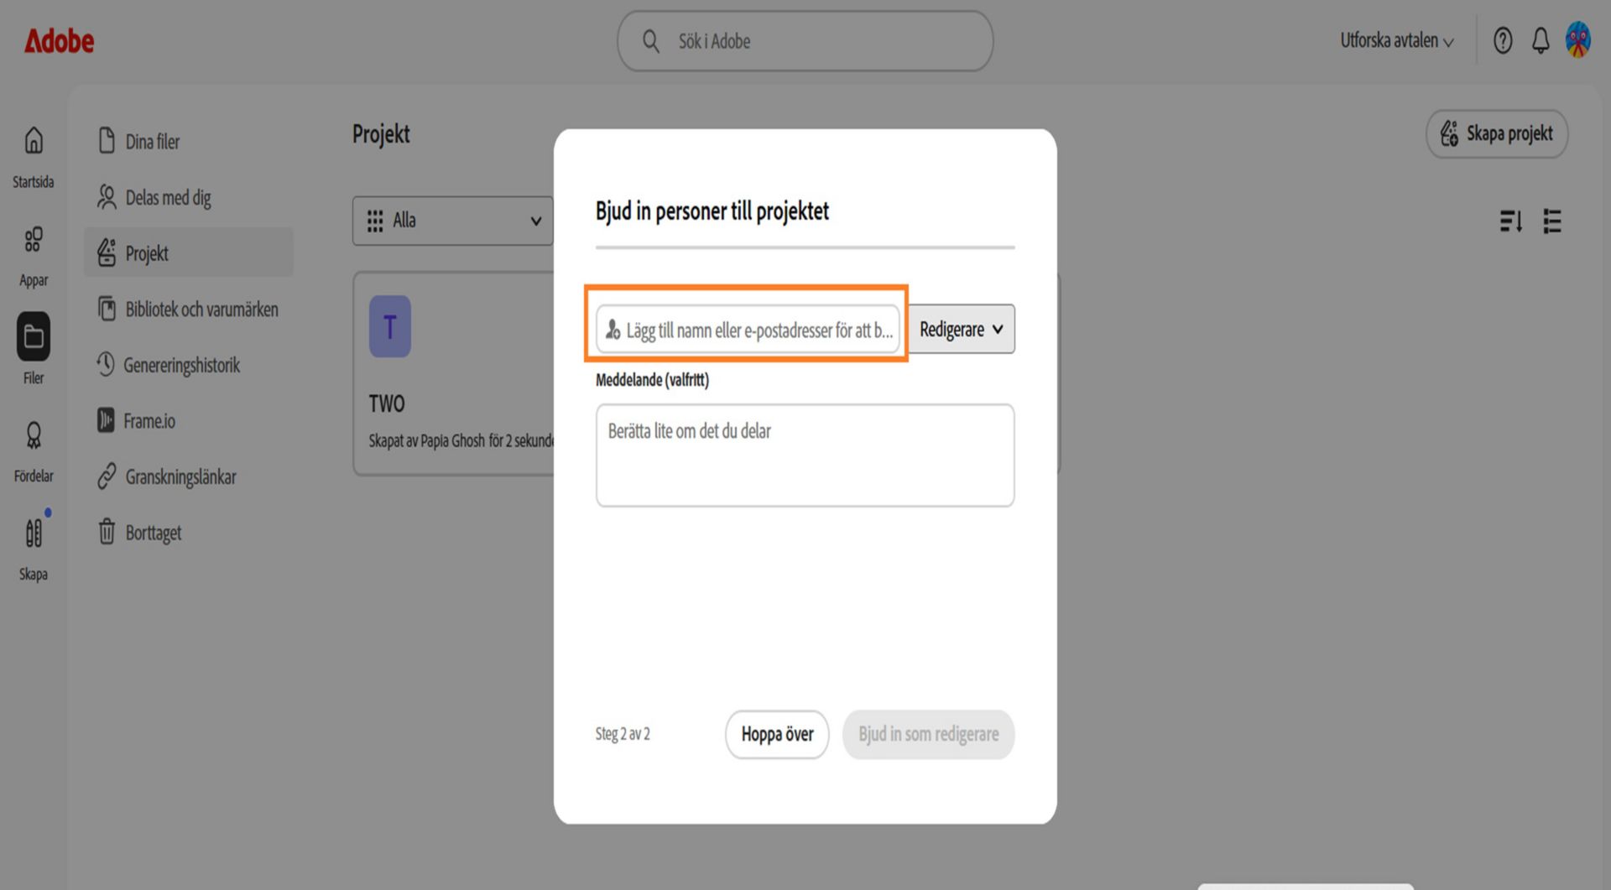Click the Bibliotek library icon
Image resolution: width=1611 pixels, height=890 pixels.
click(107, 308)
